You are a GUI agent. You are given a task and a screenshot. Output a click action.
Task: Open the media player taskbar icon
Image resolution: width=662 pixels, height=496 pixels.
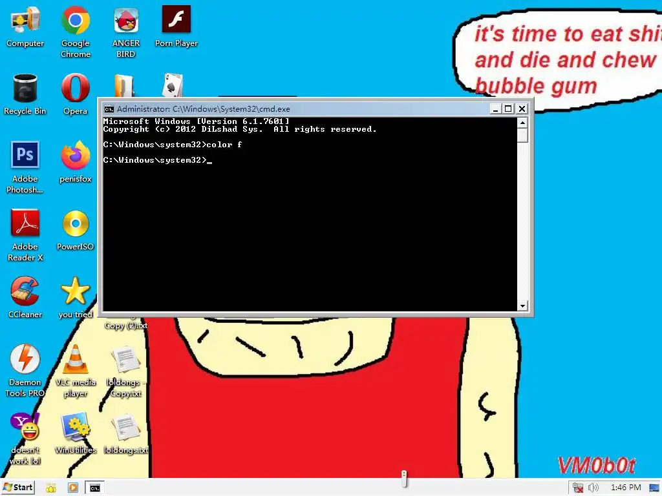click(72, 488)
